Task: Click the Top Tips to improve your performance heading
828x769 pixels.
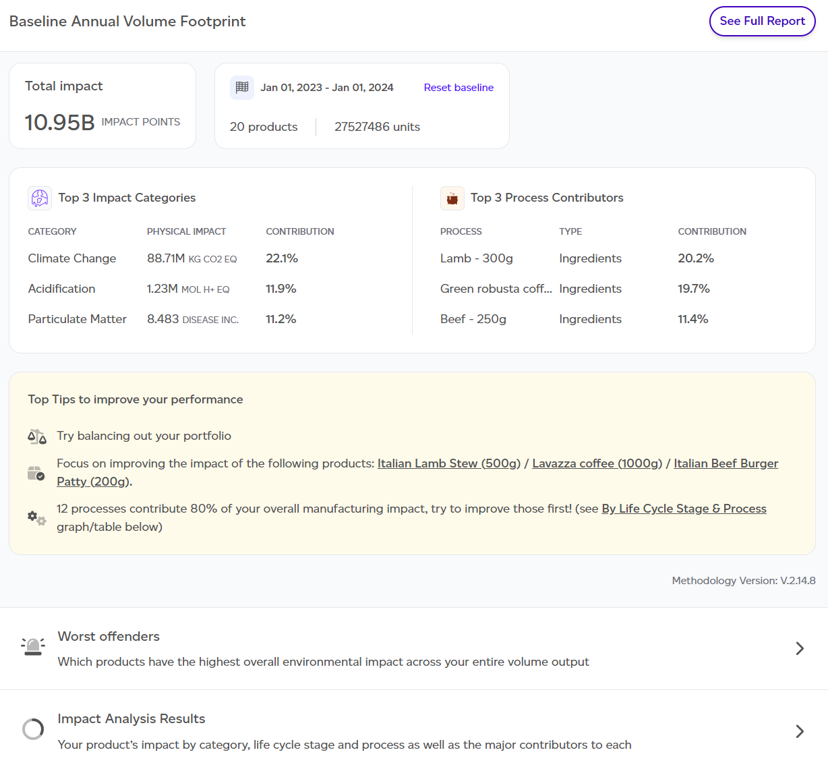Action: pos(136,399)
